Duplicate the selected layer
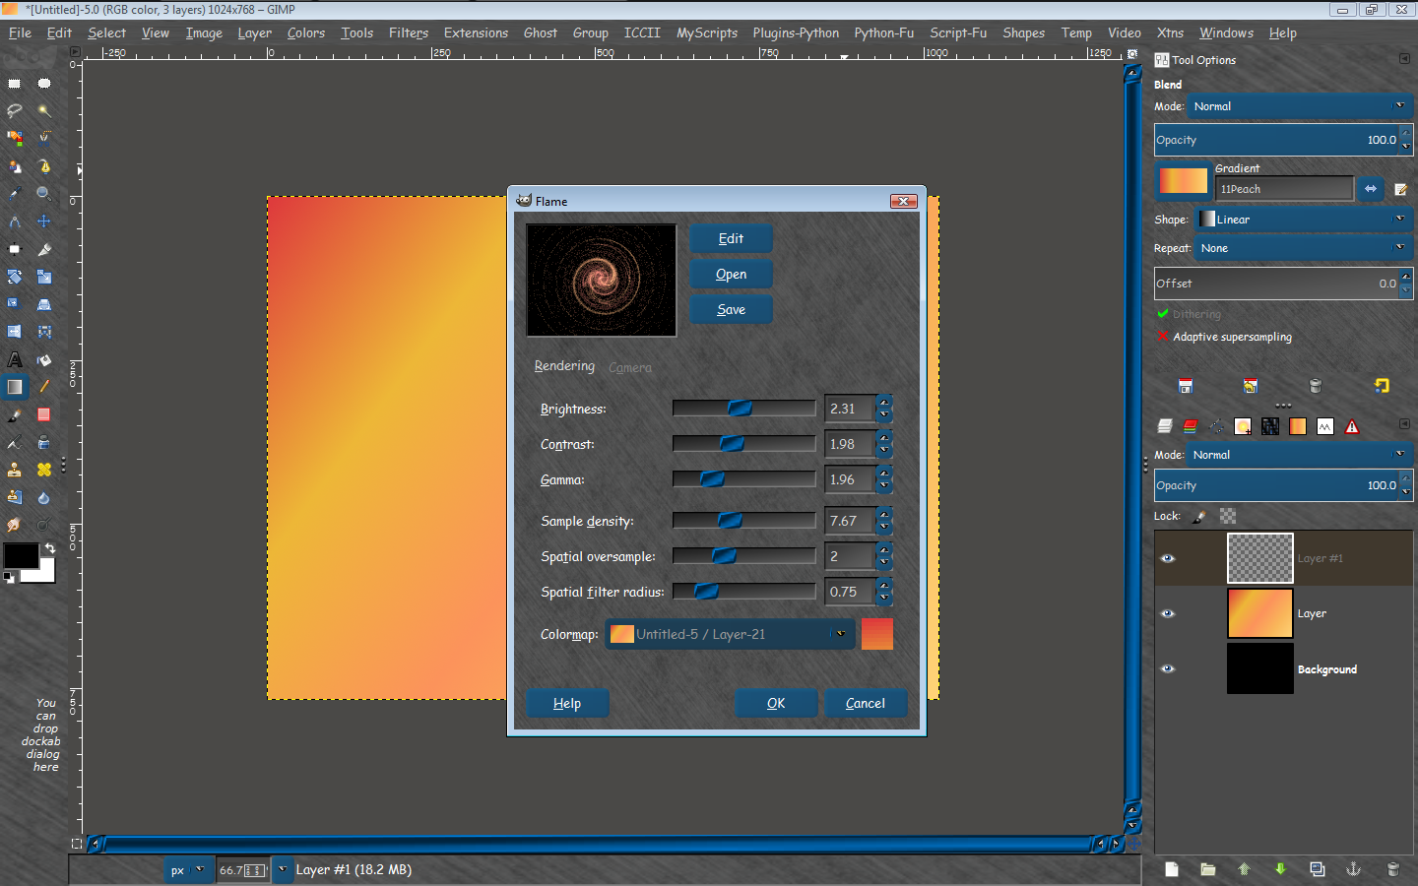1418x886 pixels. (1317, 869)
